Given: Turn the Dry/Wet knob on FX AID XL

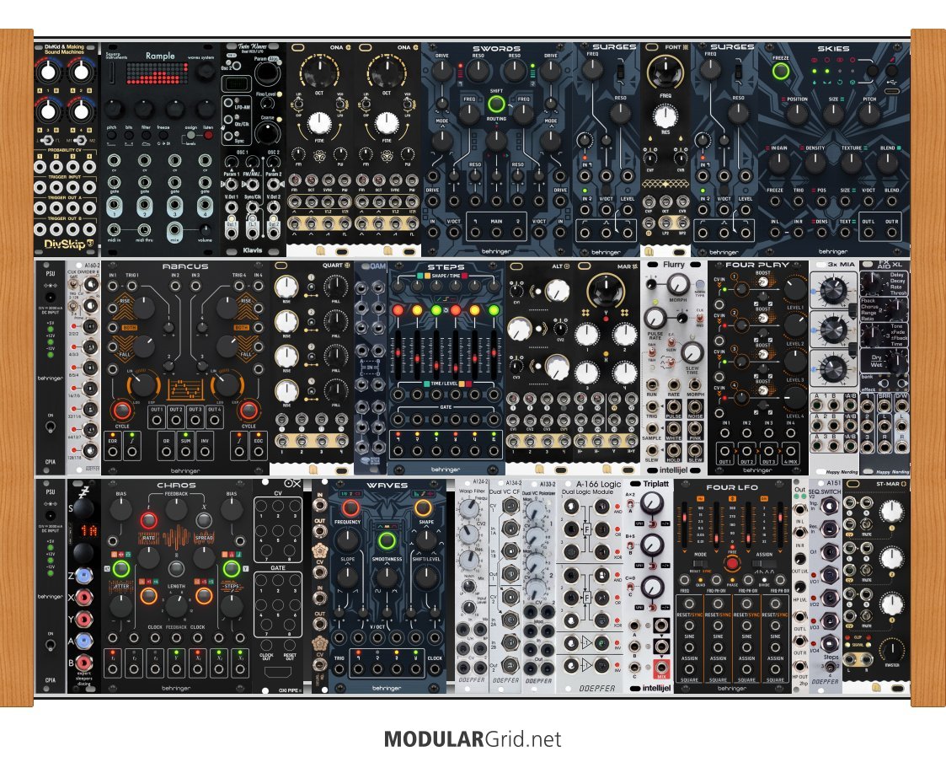Looking at the screenshot, I should tap(896, 360).
